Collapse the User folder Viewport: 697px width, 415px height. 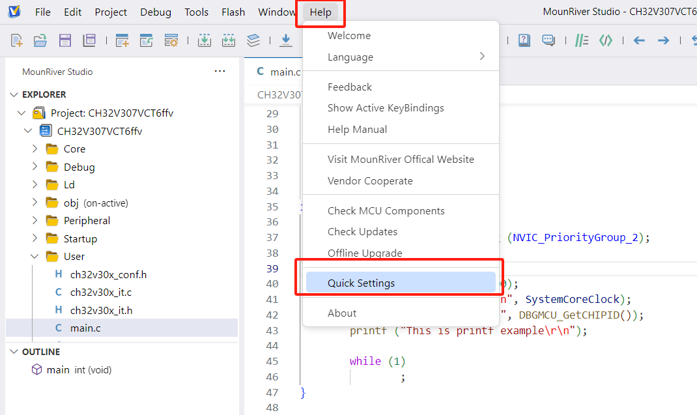pyautogui.click(x=35, y=256)
